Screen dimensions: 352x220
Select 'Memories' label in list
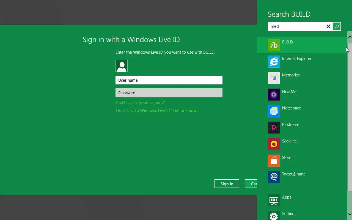coord(291,75)
